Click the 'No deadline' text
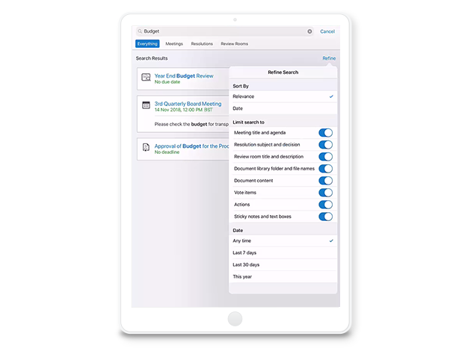The image size is (471, 351). coord(167,152)
